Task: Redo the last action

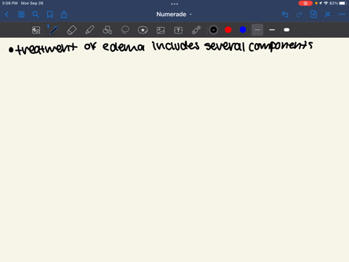Action: [300, 15]
